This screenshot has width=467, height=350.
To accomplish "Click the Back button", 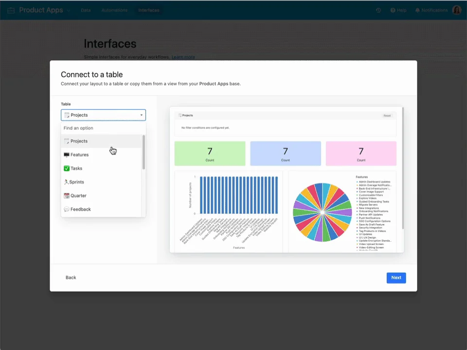I will pyautogui.click(x=71, y=278).
